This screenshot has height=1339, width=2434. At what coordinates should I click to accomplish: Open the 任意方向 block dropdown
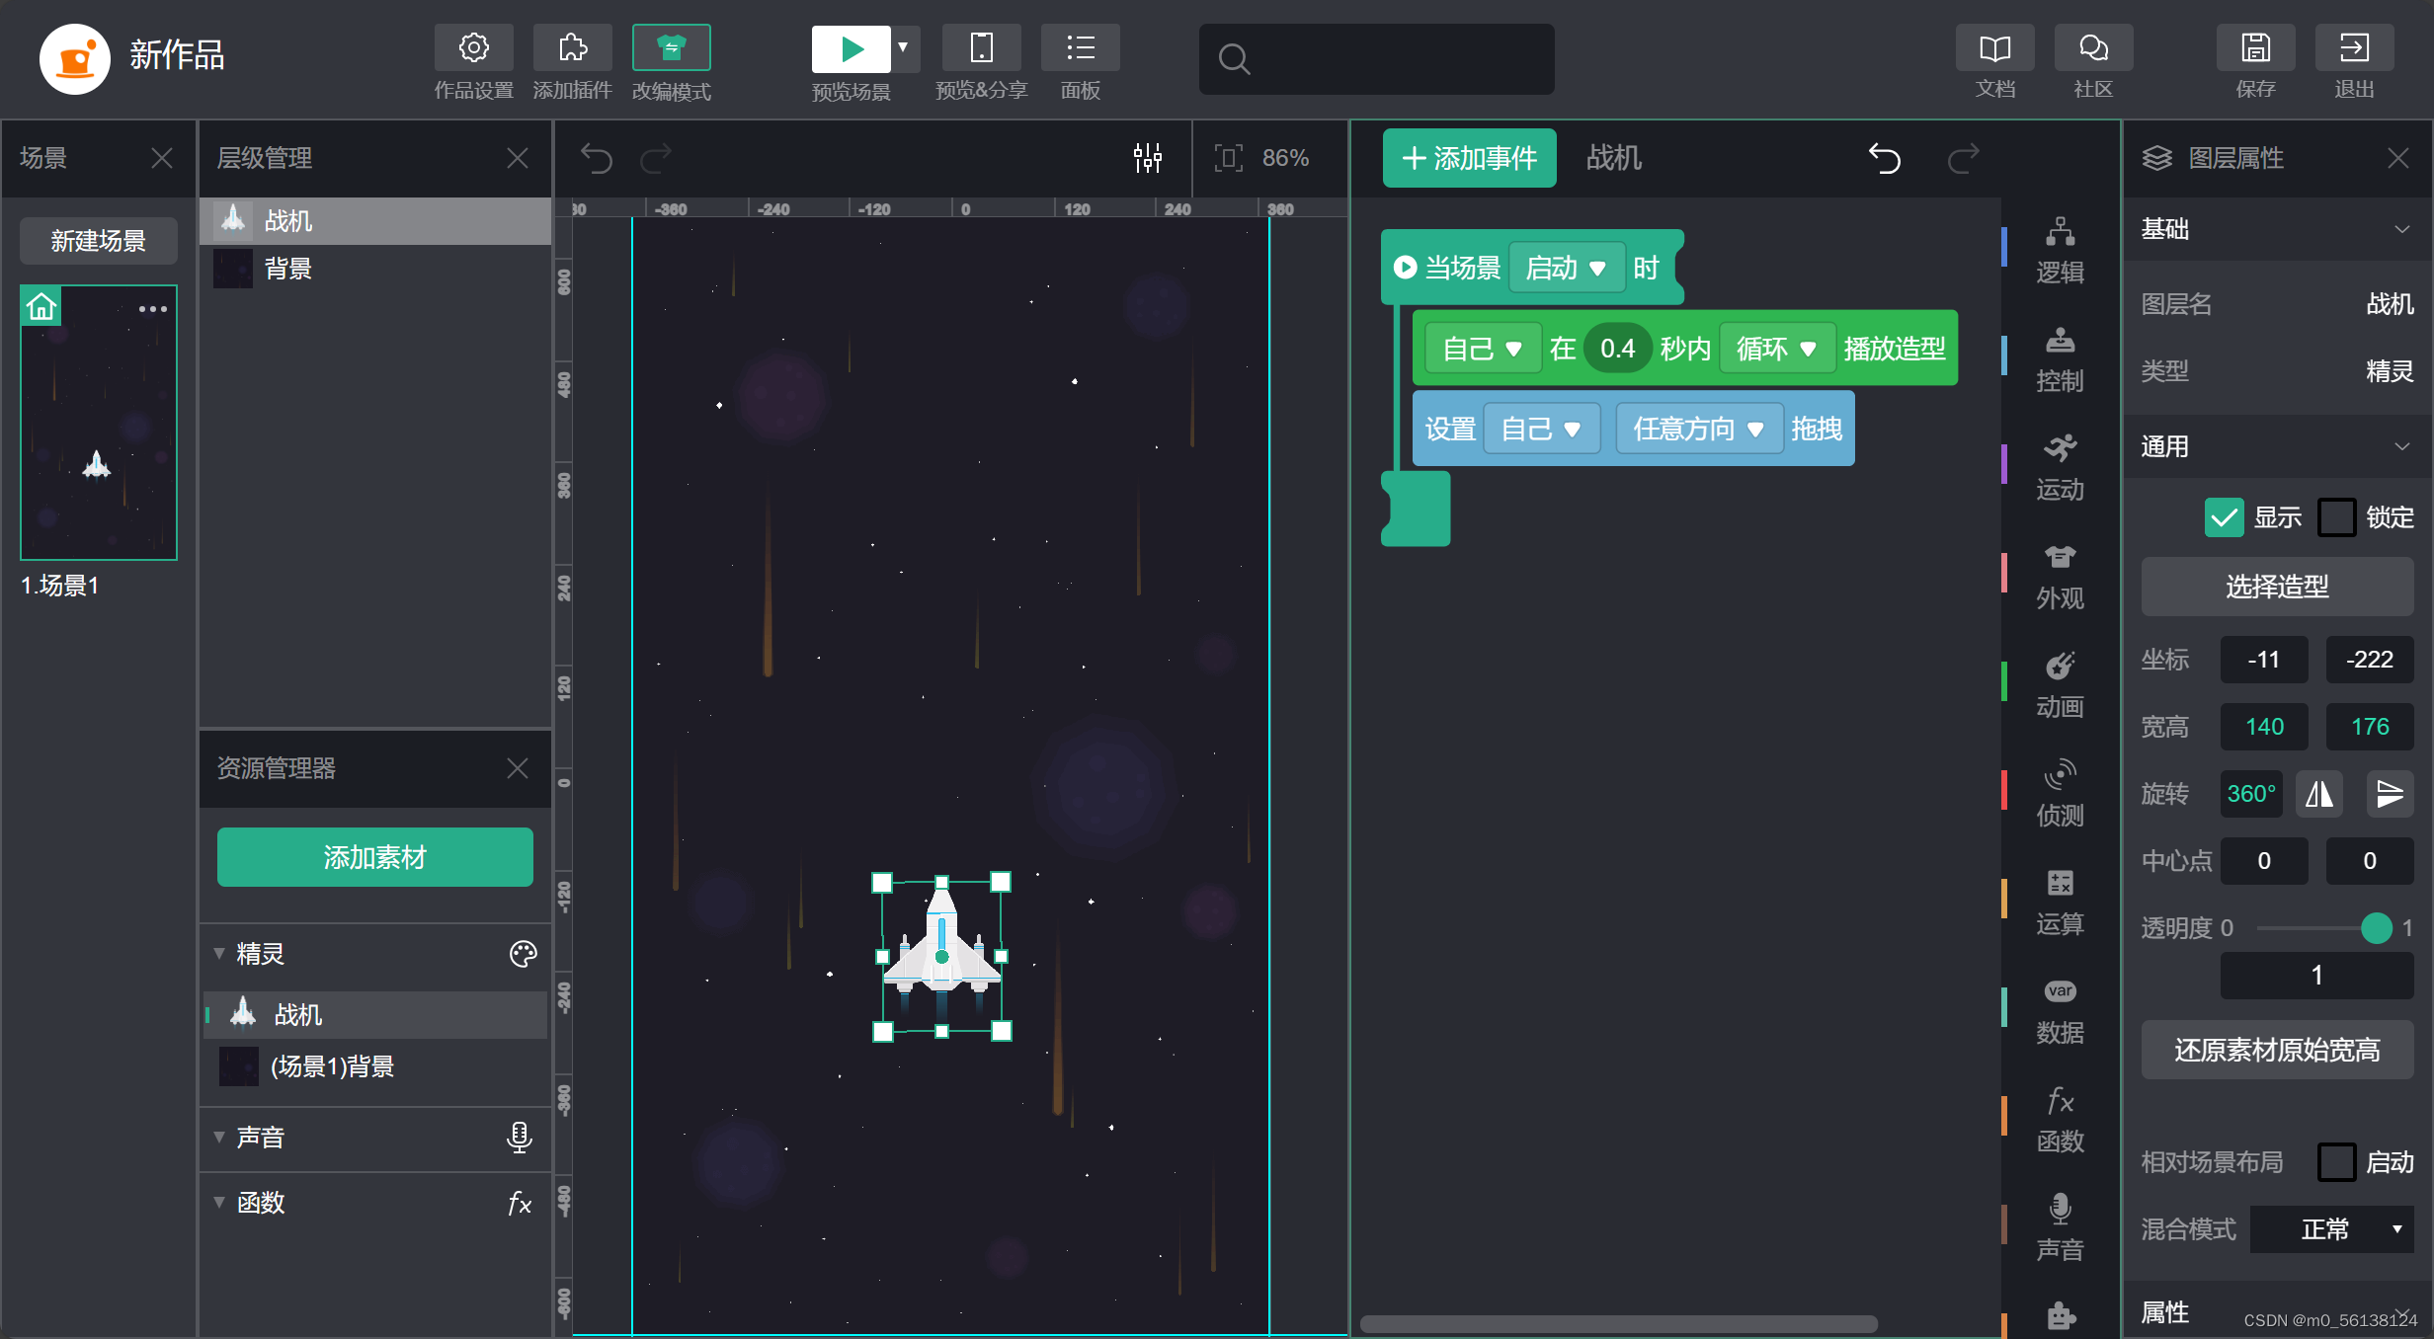1698,429
